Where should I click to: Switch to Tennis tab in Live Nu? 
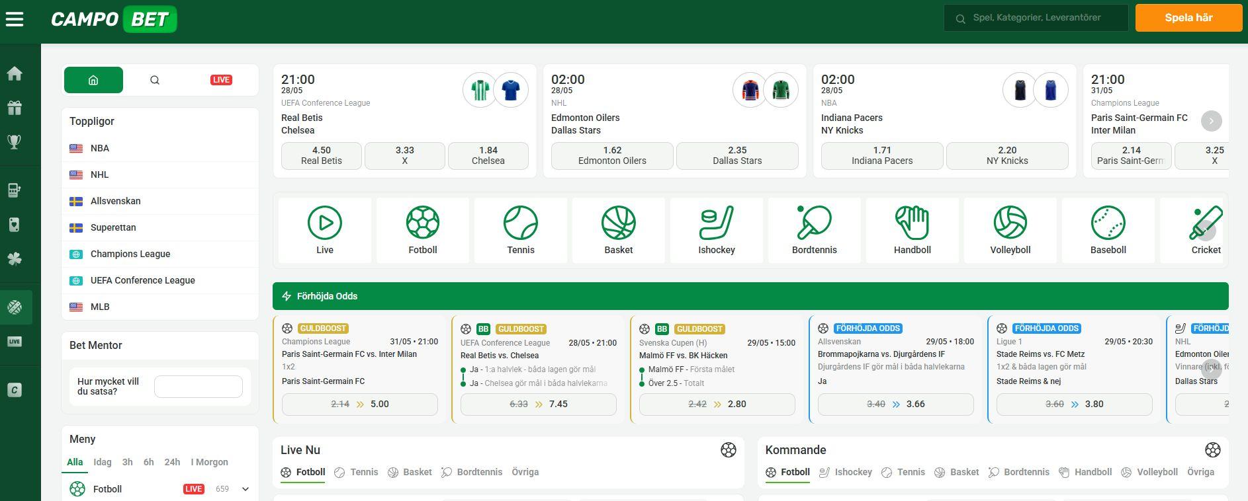(x=357, y=472)
